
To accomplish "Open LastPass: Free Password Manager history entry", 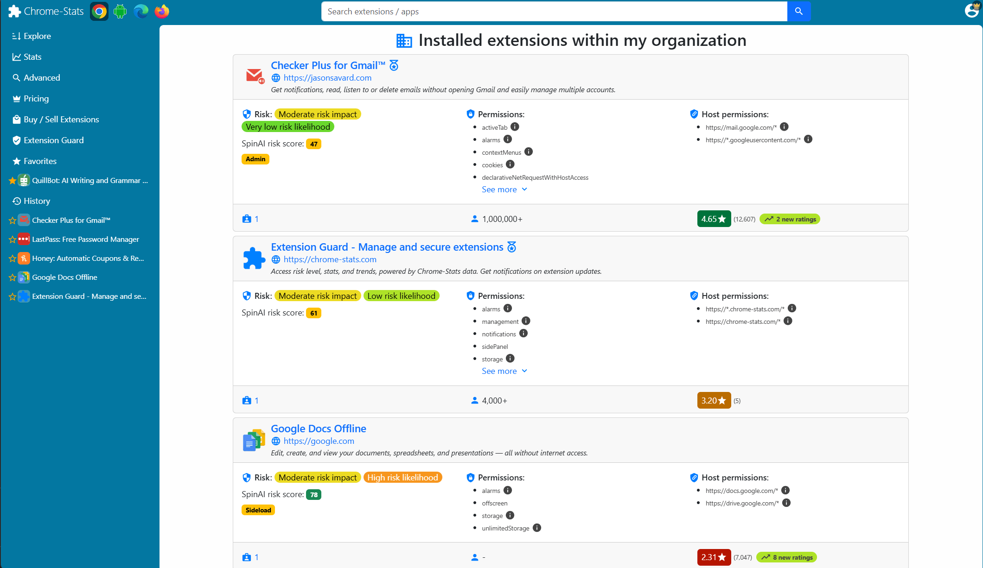I will 85,240.
